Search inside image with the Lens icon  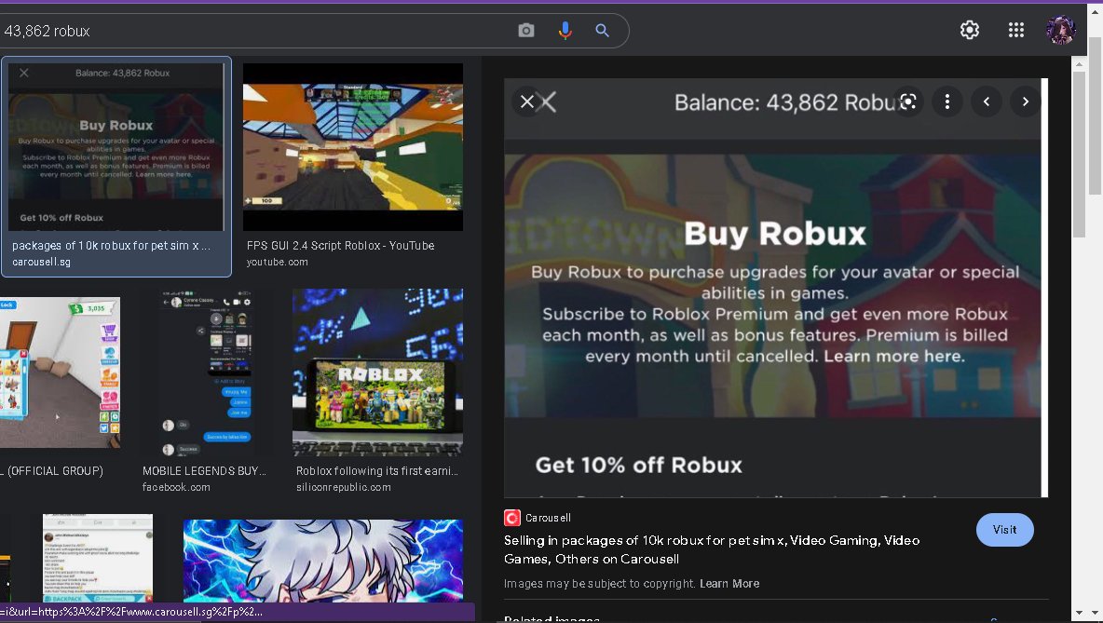coord(908,102)
